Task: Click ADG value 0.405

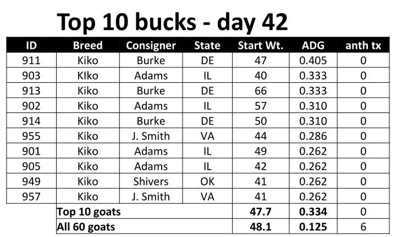Action: [313, 60]
